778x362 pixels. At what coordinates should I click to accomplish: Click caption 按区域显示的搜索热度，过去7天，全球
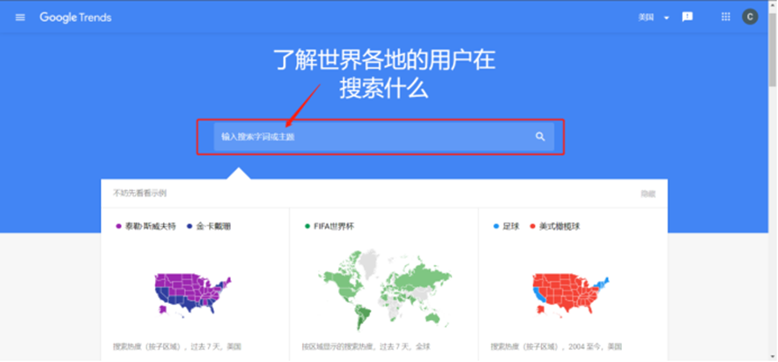[366, 347]
